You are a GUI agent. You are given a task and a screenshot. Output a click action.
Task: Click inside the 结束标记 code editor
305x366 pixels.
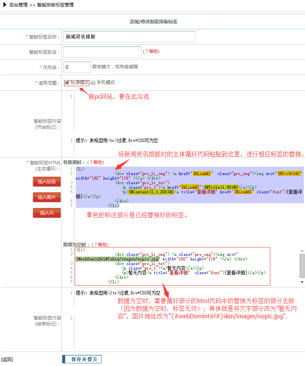[x=183, y=324]
